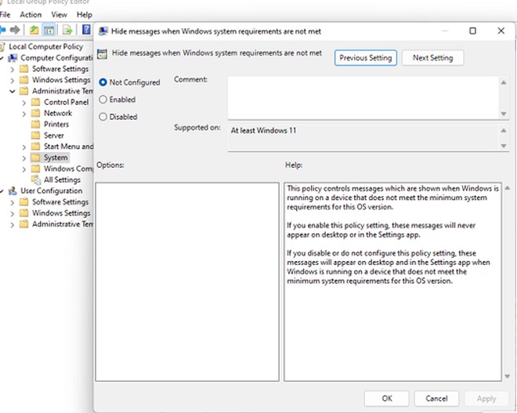Click the Next Setting button
The width and height of the screenshot is (517, 413).
click(x=432, y=58)
